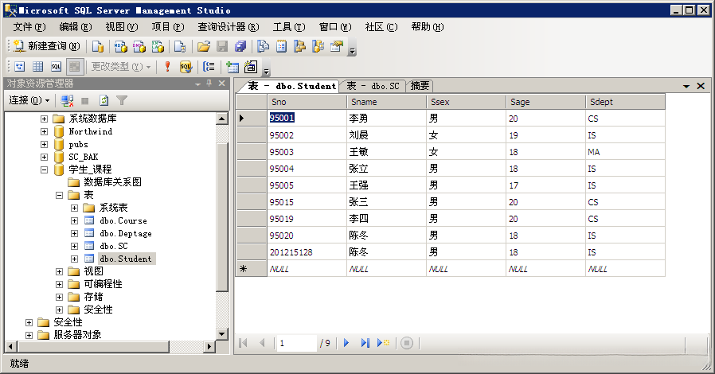Click the current record number field

(x=296, y=343)
